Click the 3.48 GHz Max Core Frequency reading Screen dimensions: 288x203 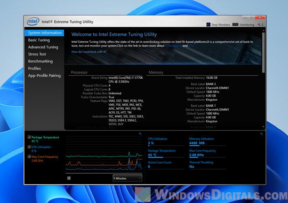click(x=37, y=161)
